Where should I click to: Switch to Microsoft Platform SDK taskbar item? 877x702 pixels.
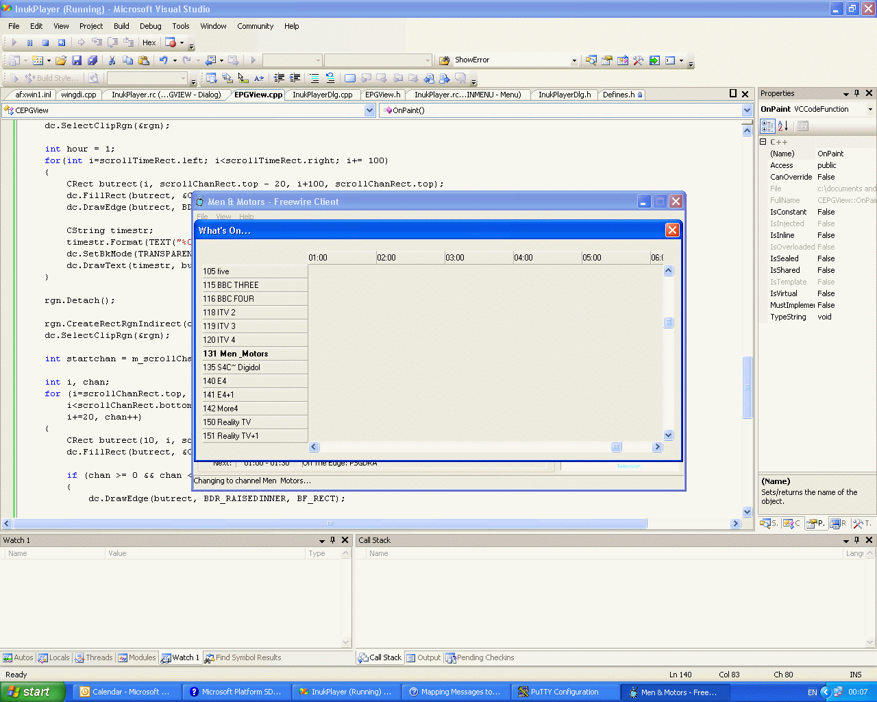point(236,692)
